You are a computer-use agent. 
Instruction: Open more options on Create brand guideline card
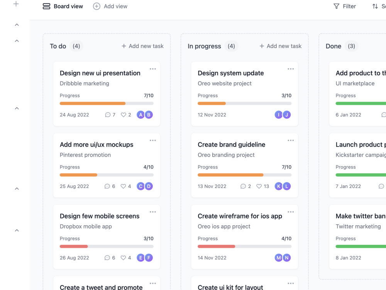[291, 140]
